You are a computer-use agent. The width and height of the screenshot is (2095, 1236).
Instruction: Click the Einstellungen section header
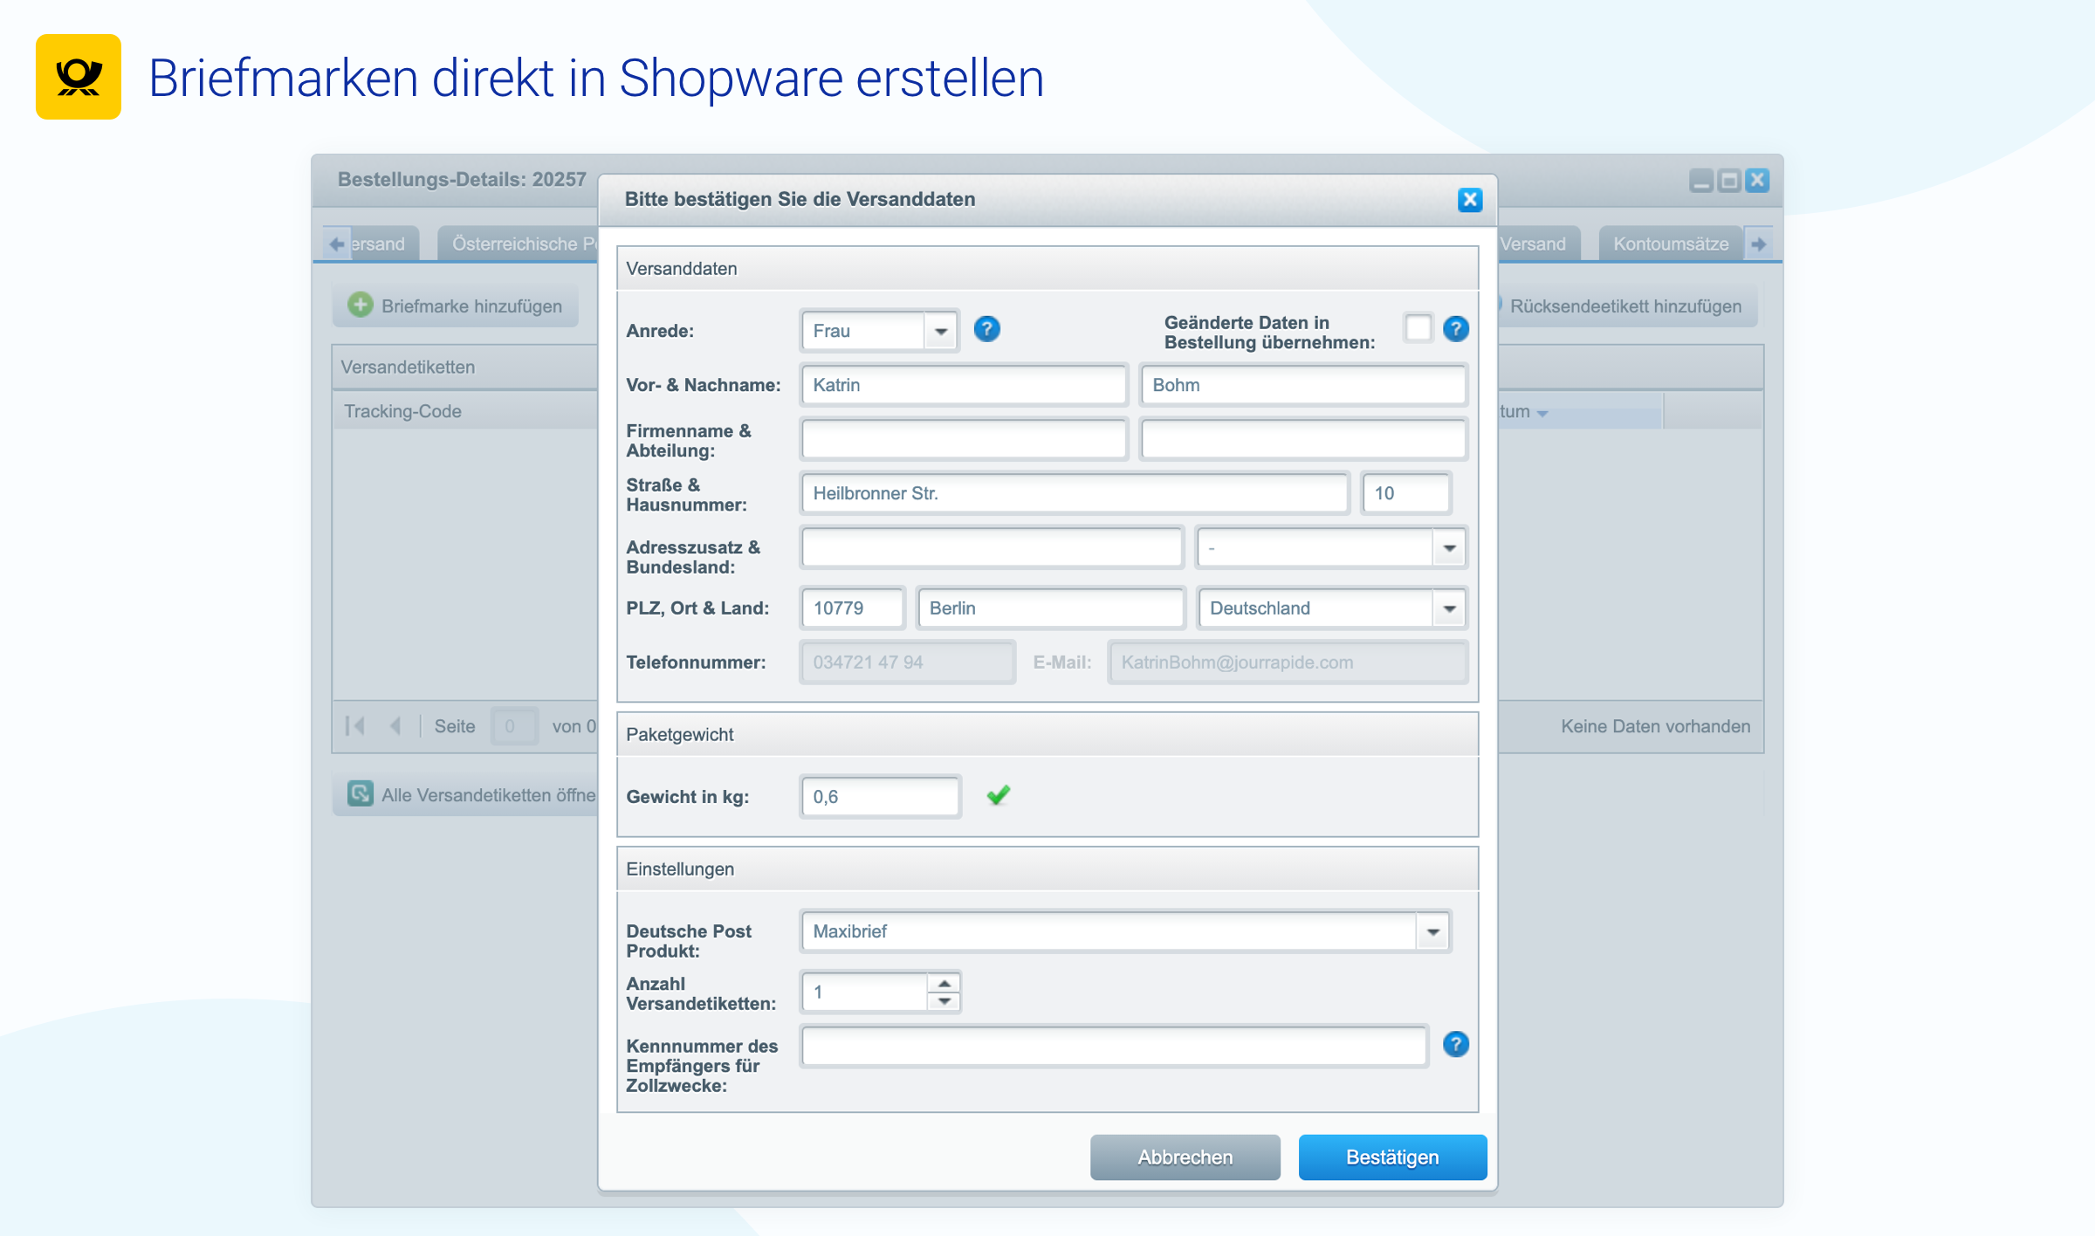tap(1047, 869)
